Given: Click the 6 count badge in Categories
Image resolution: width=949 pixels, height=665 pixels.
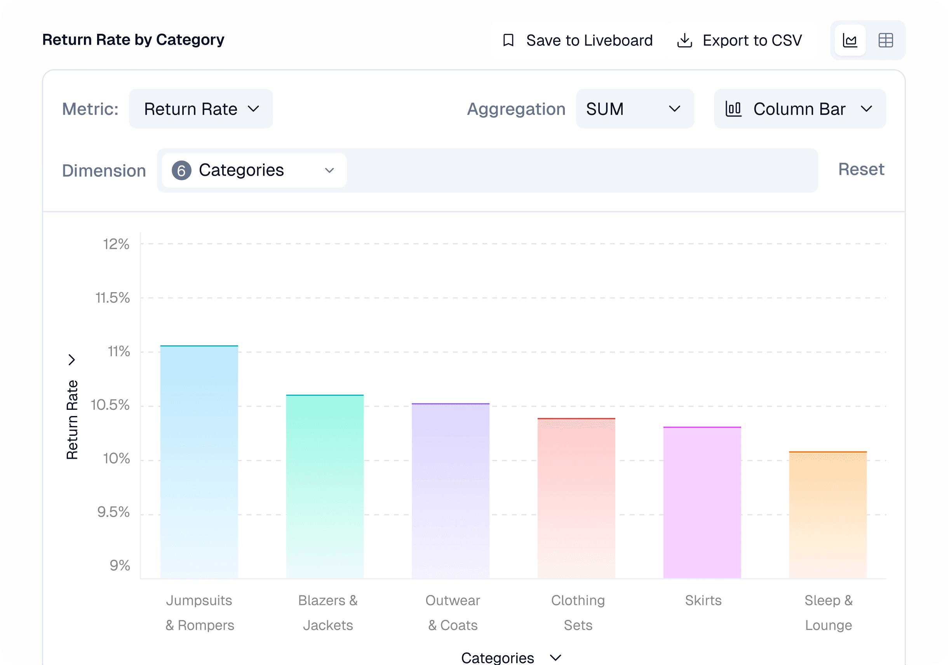Looking at the screenshot, I should tap(181, 170).
